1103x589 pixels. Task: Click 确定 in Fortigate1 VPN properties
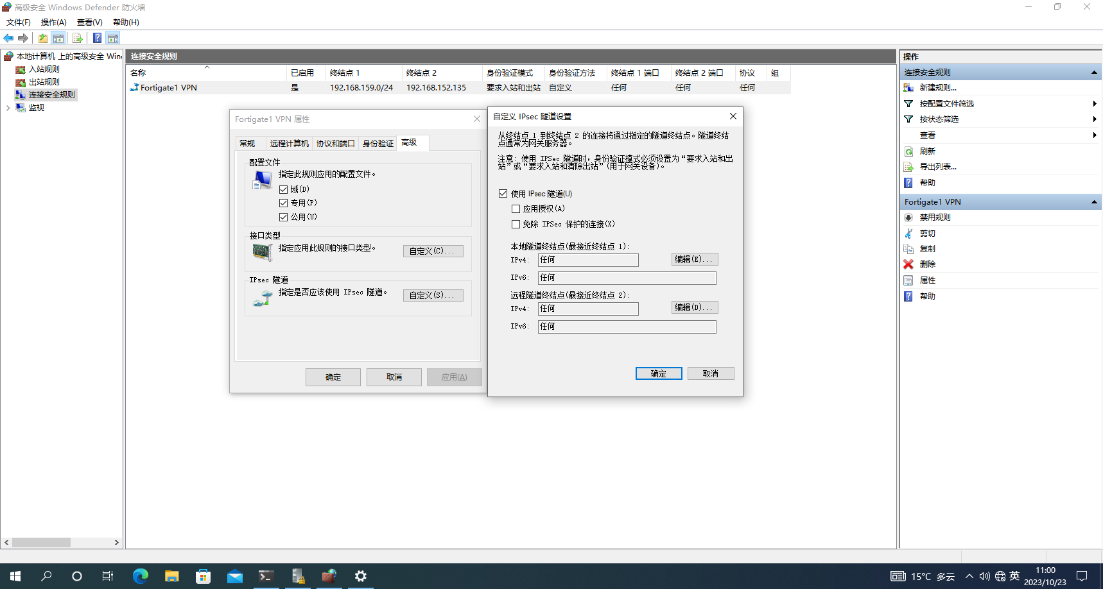pyautogui.click(x=333, y=377)
